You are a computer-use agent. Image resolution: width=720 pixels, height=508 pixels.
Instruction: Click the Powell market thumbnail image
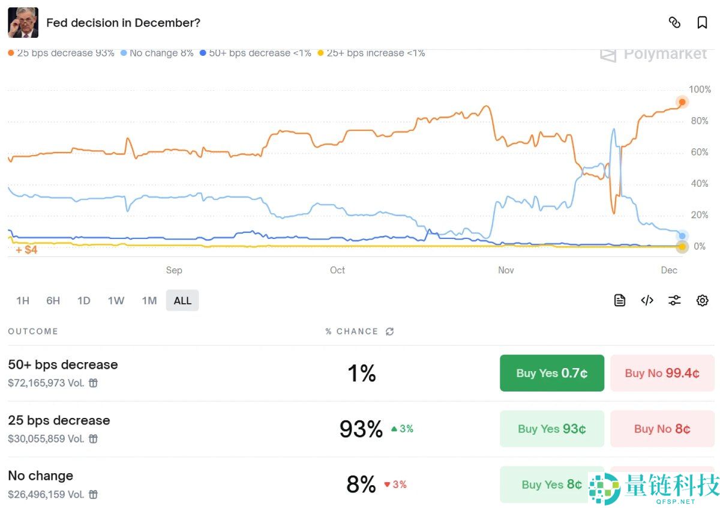(23, 23)
